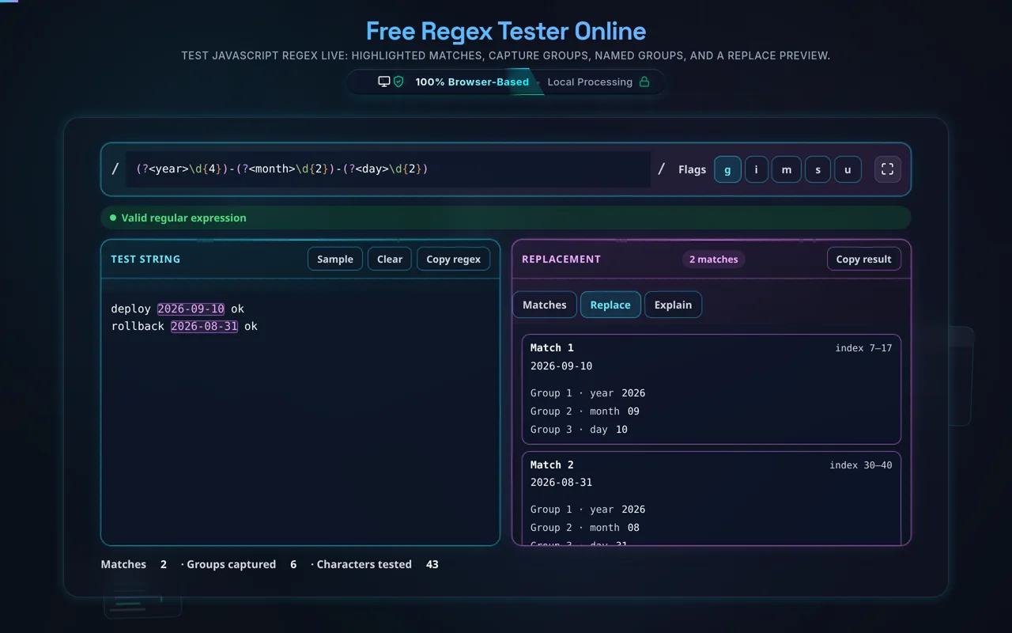Enable the dotAll 's' flag
Image resolution: width=1012 pixels, height=633 pixels.
pos(818,169)
